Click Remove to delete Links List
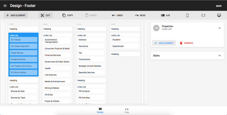Screen dimensions: 227x115 [x=186, y=43]
